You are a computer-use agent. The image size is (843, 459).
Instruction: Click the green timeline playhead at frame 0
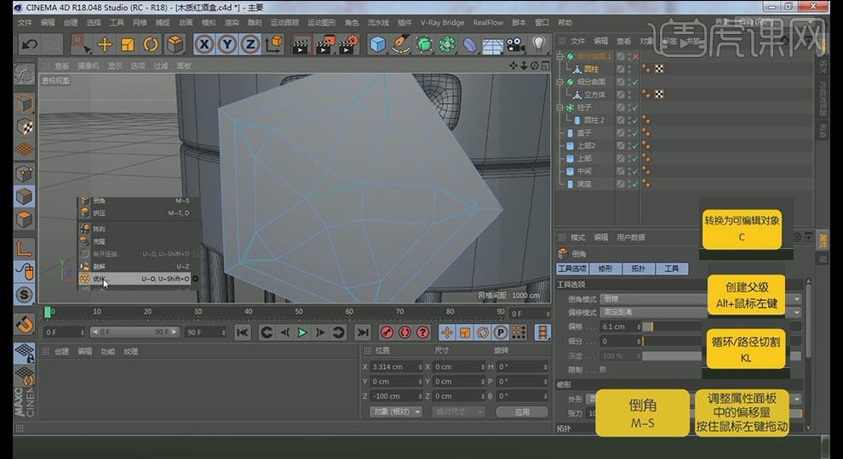pyautogui.click(x=48, y=311)
